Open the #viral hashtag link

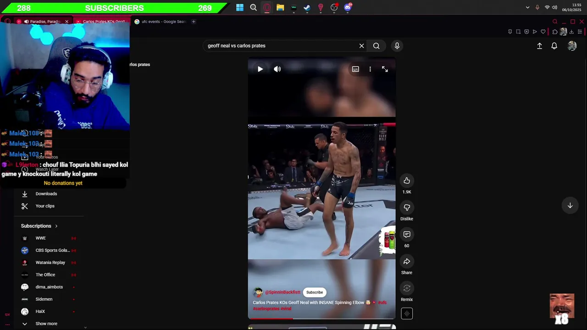coord(286,309)
